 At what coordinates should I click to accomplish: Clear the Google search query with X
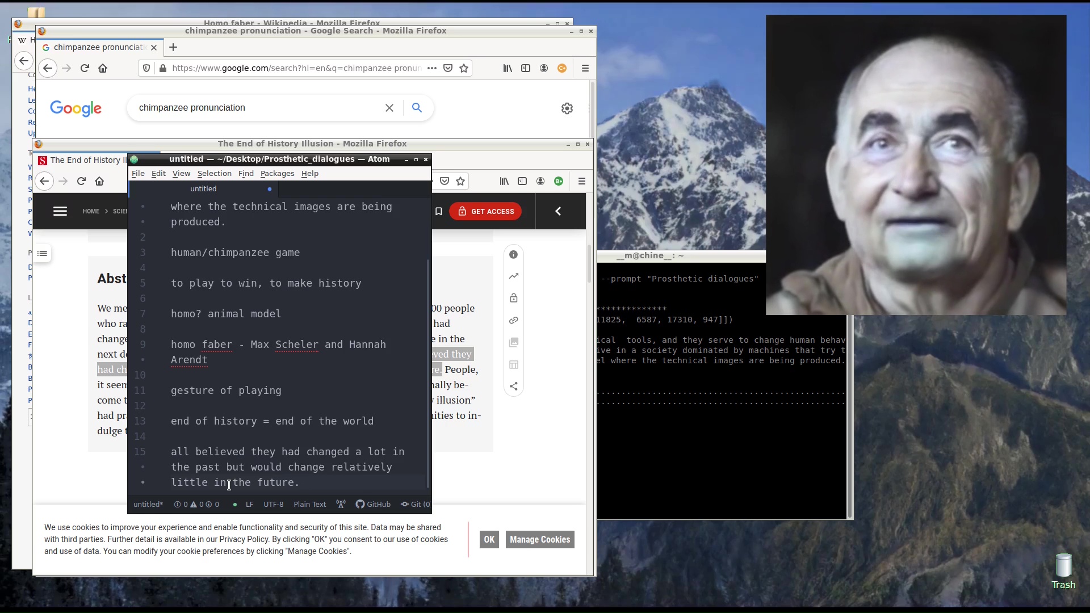tap(389, 108)
